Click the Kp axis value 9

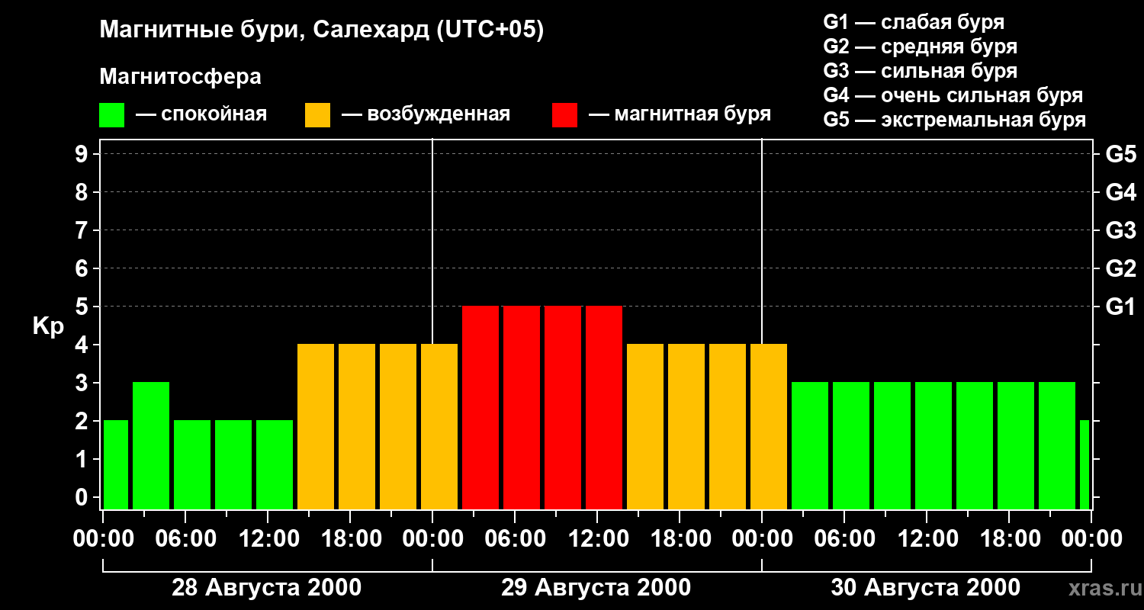pyautogui.click(x=83, y=154)
